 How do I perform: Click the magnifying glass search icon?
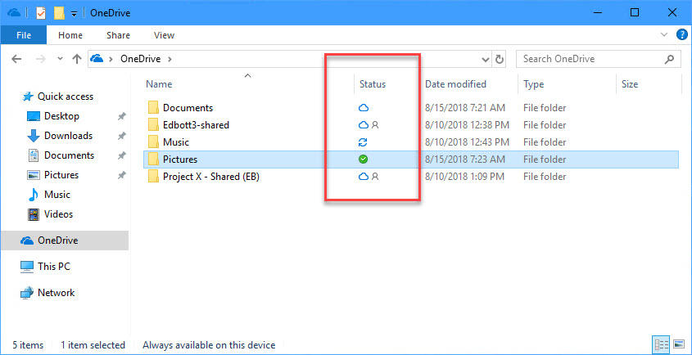tap(670, 59)
